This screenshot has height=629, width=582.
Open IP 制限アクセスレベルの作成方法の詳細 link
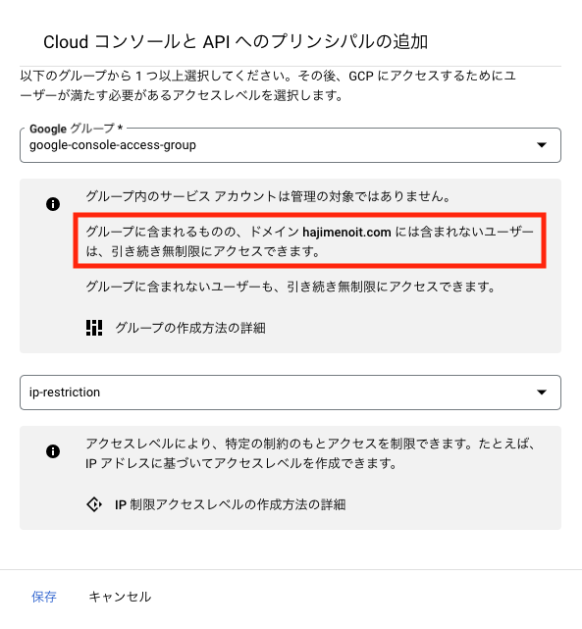pyautogui.click(x=231, y=504)
